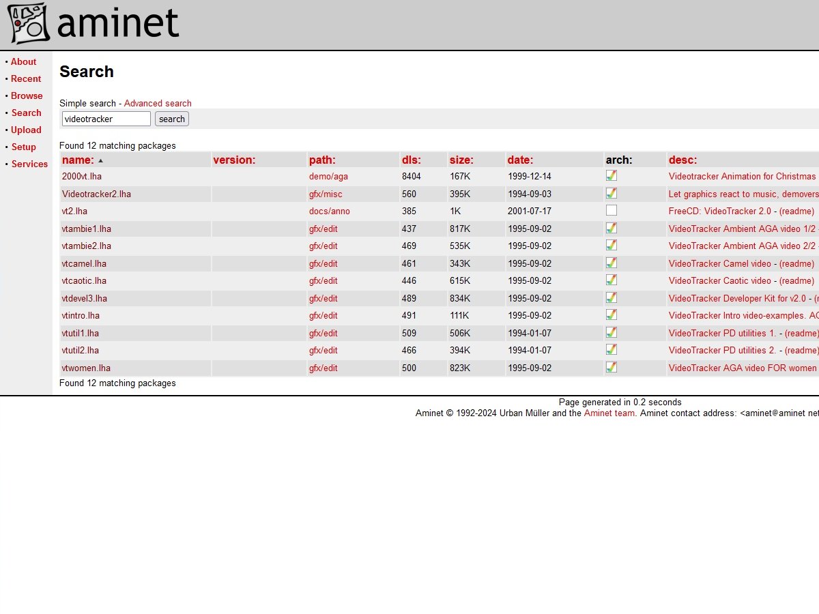Click the empty arch box for vt2.lha

612,211
